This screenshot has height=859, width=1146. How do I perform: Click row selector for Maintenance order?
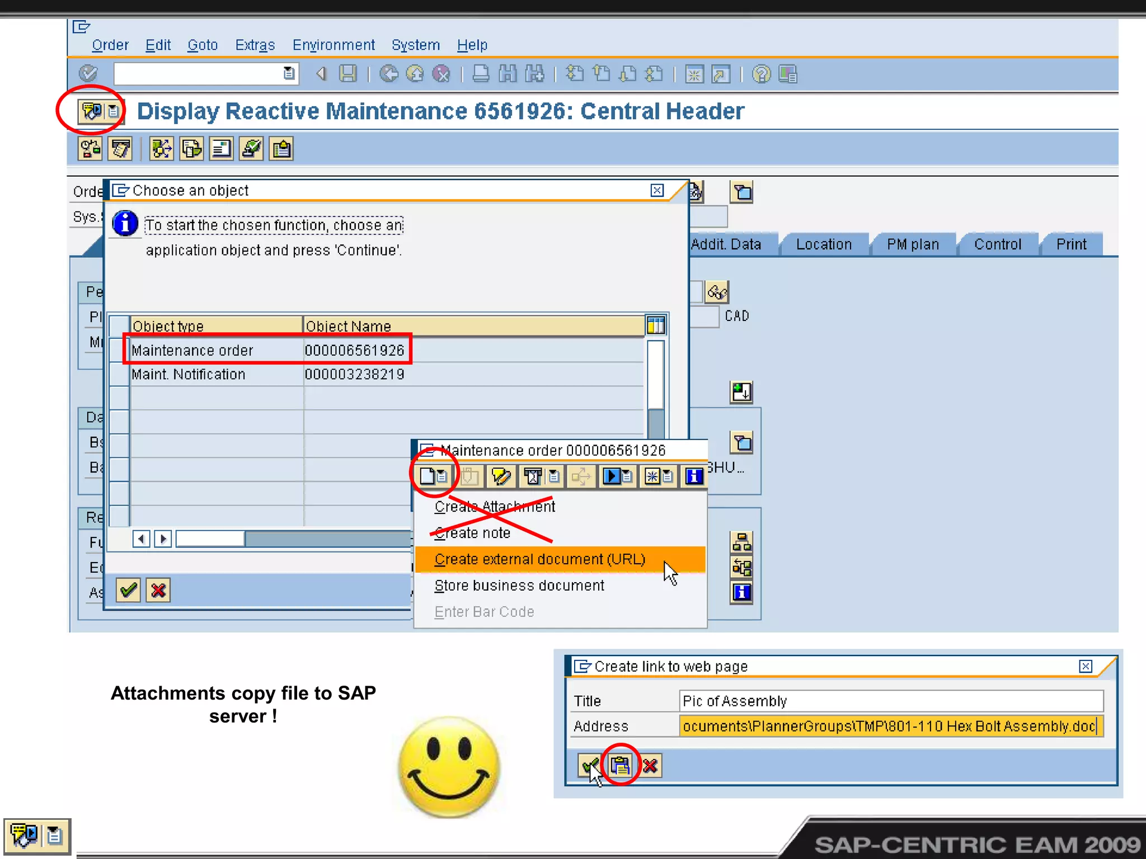click(119, 350)
